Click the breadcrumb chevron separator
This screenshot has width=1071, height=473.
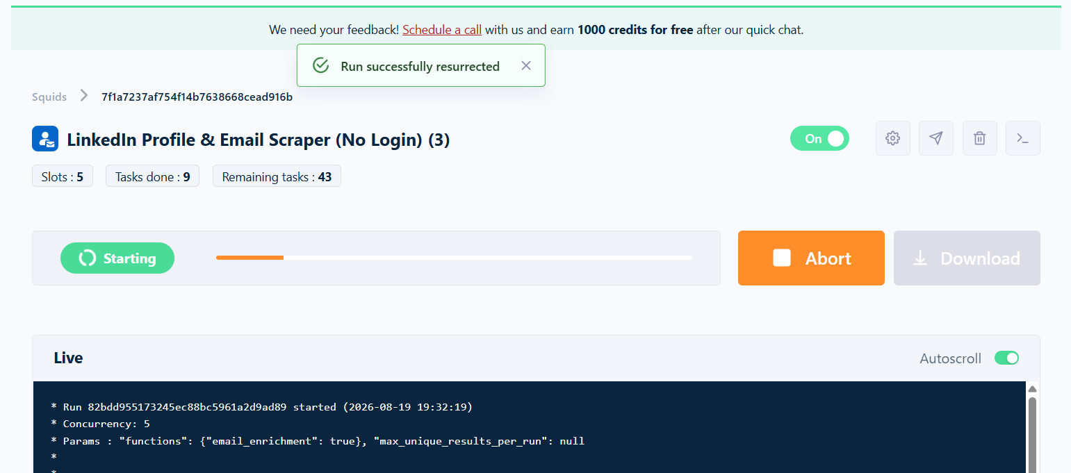click(84, 96)
